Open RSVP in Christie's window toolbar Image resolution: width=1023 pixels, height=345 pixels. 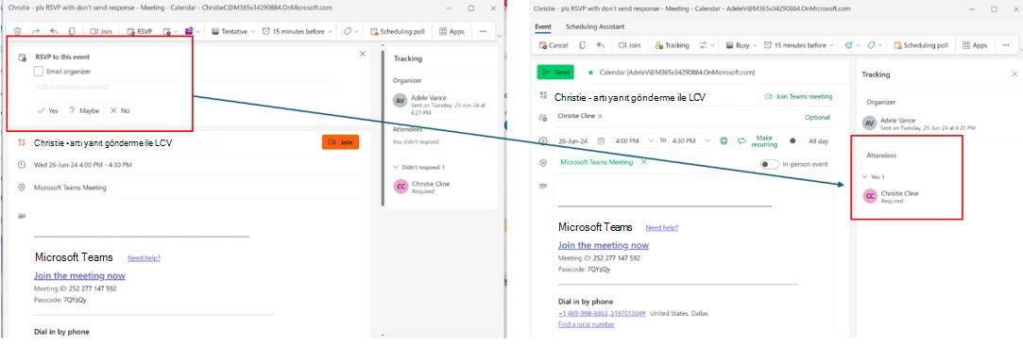click(140, 31)
